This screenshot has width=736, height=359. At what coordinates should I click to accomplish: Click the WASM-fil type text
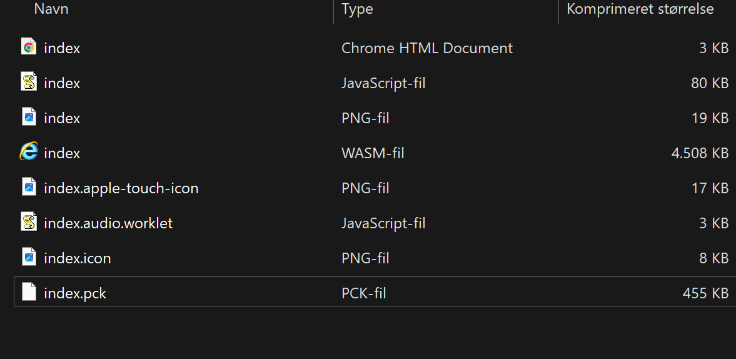click(373, 153)
